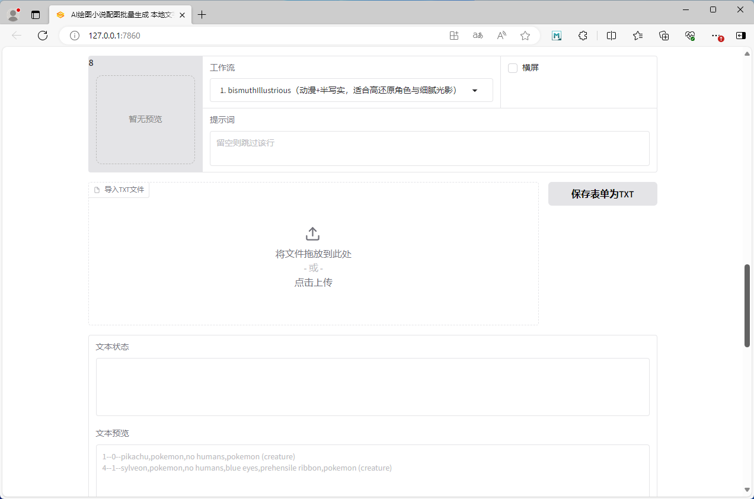Click the 保存表单为TXT button
Viewport: 754px width, 499px height.
coord(602,194)
